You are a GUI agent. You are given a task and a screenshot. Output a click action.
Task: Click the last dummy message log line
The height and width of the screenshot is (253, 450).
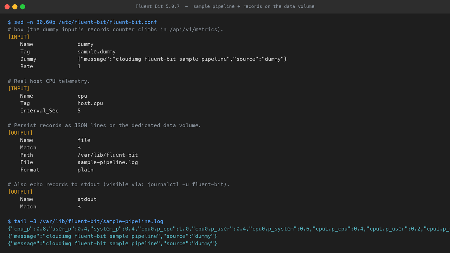tap(112, 244)
